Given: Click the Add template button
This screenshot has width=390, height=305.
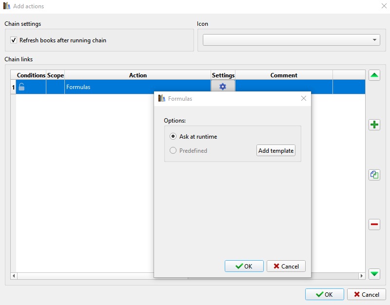Looking at the screenshot, I should (276, 150).
